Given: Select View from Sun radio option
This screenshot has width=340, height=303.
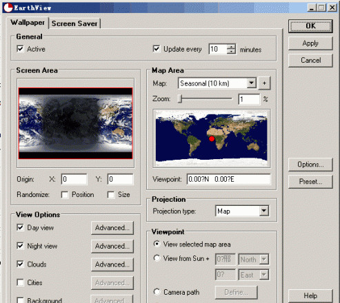Looking at the screenshot, I should 157,258.
